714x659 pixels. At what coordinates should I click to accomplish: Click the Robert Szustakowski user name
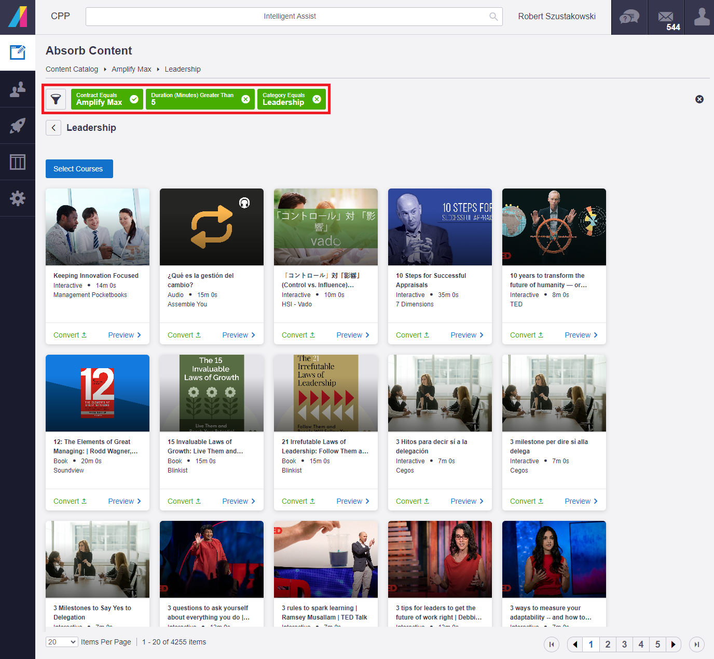point(557,17)
